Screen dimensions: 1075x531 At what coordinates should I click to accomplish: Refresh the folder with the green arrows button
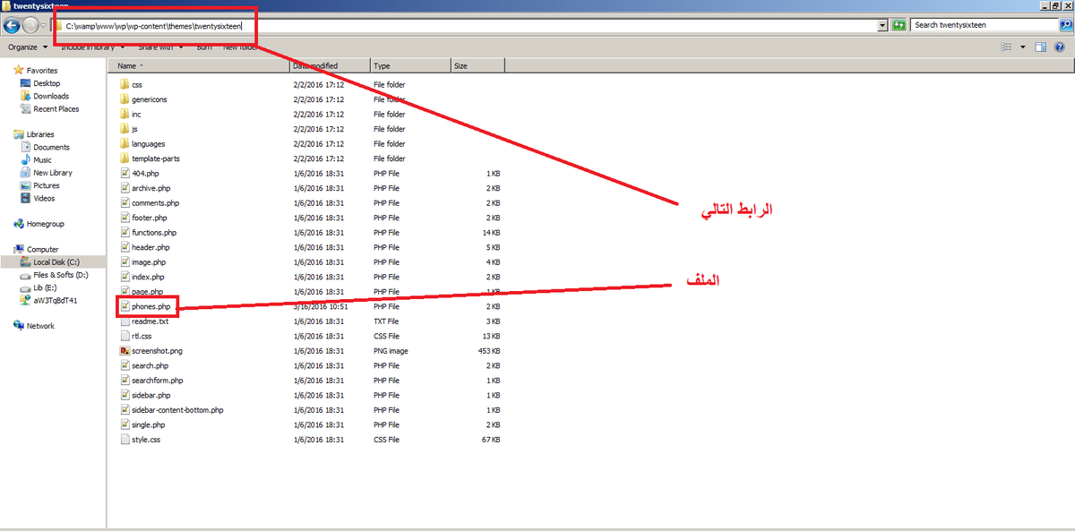click(x=900, y=25)
